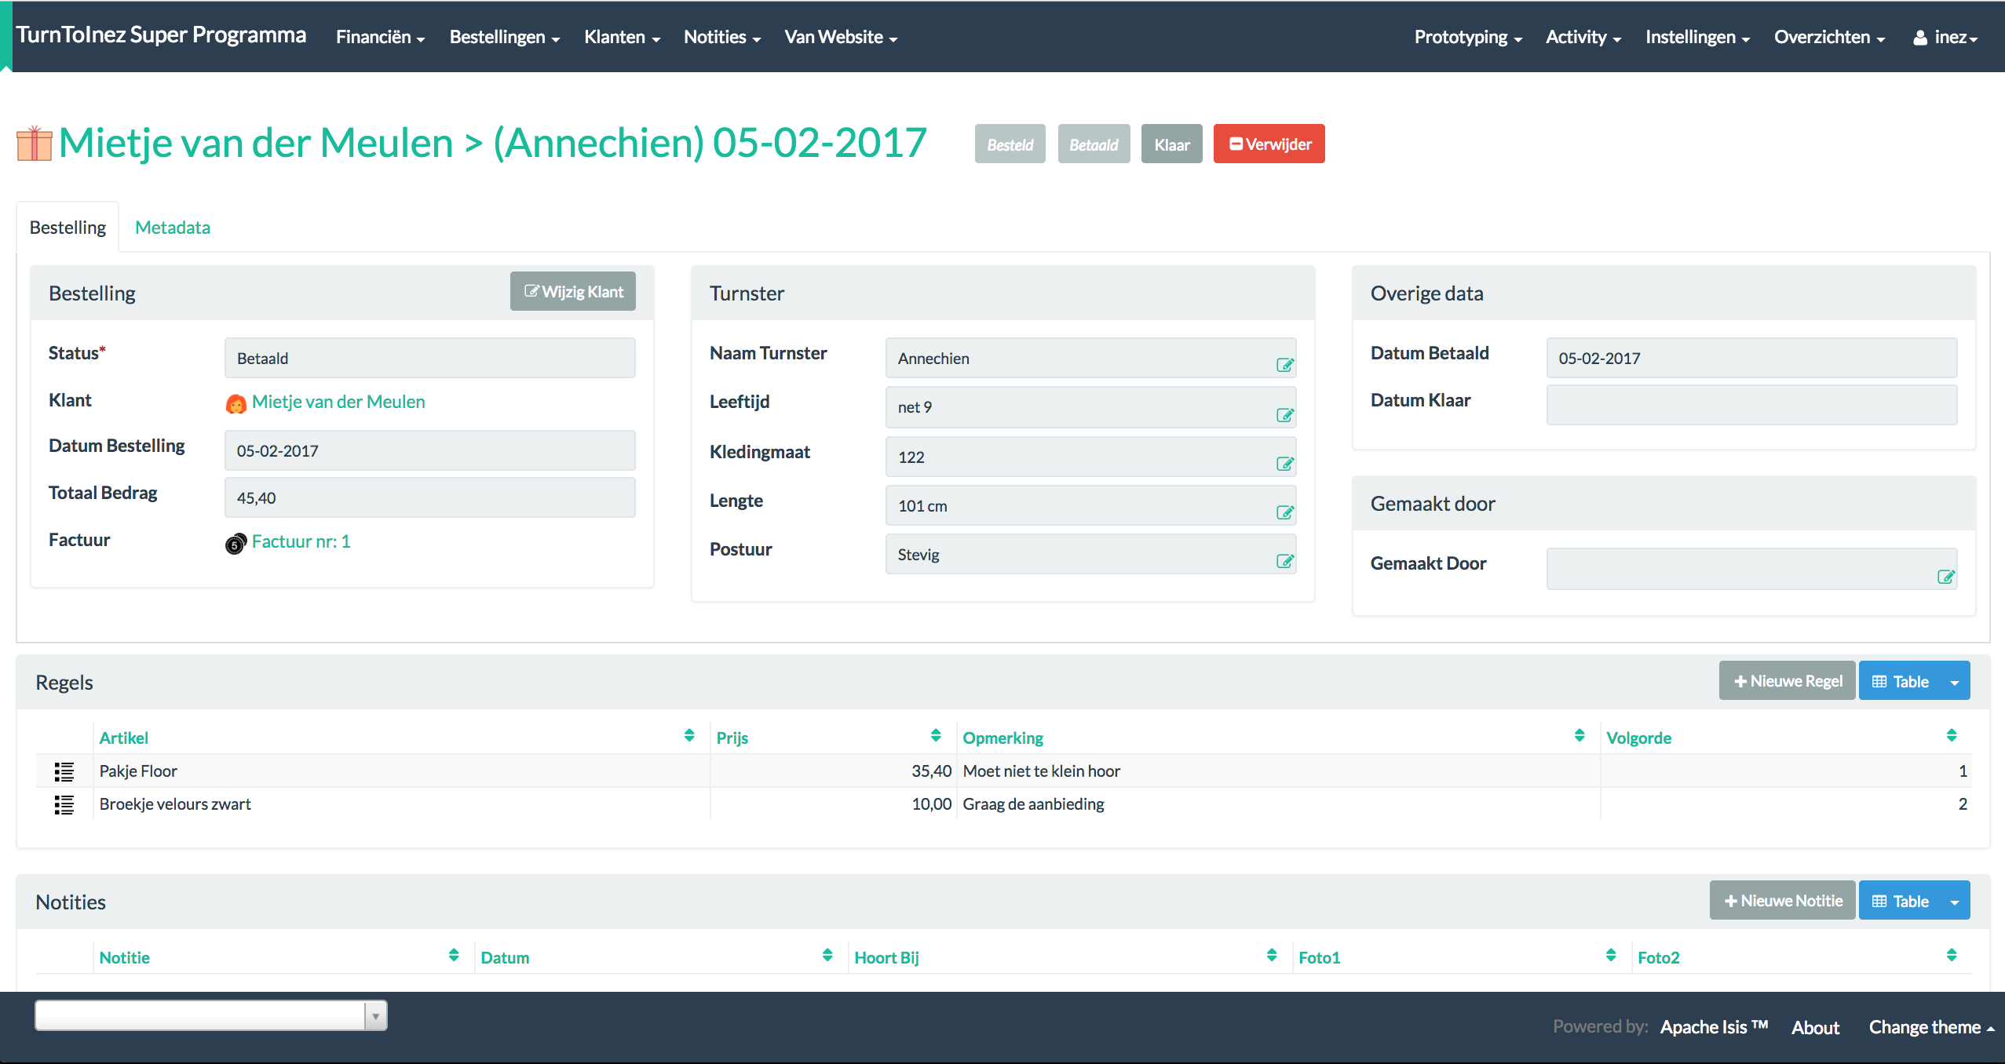This screenshot has height=1064, width=2005.
Task: Open the Bestellingen menu
Action: point(504,37)
